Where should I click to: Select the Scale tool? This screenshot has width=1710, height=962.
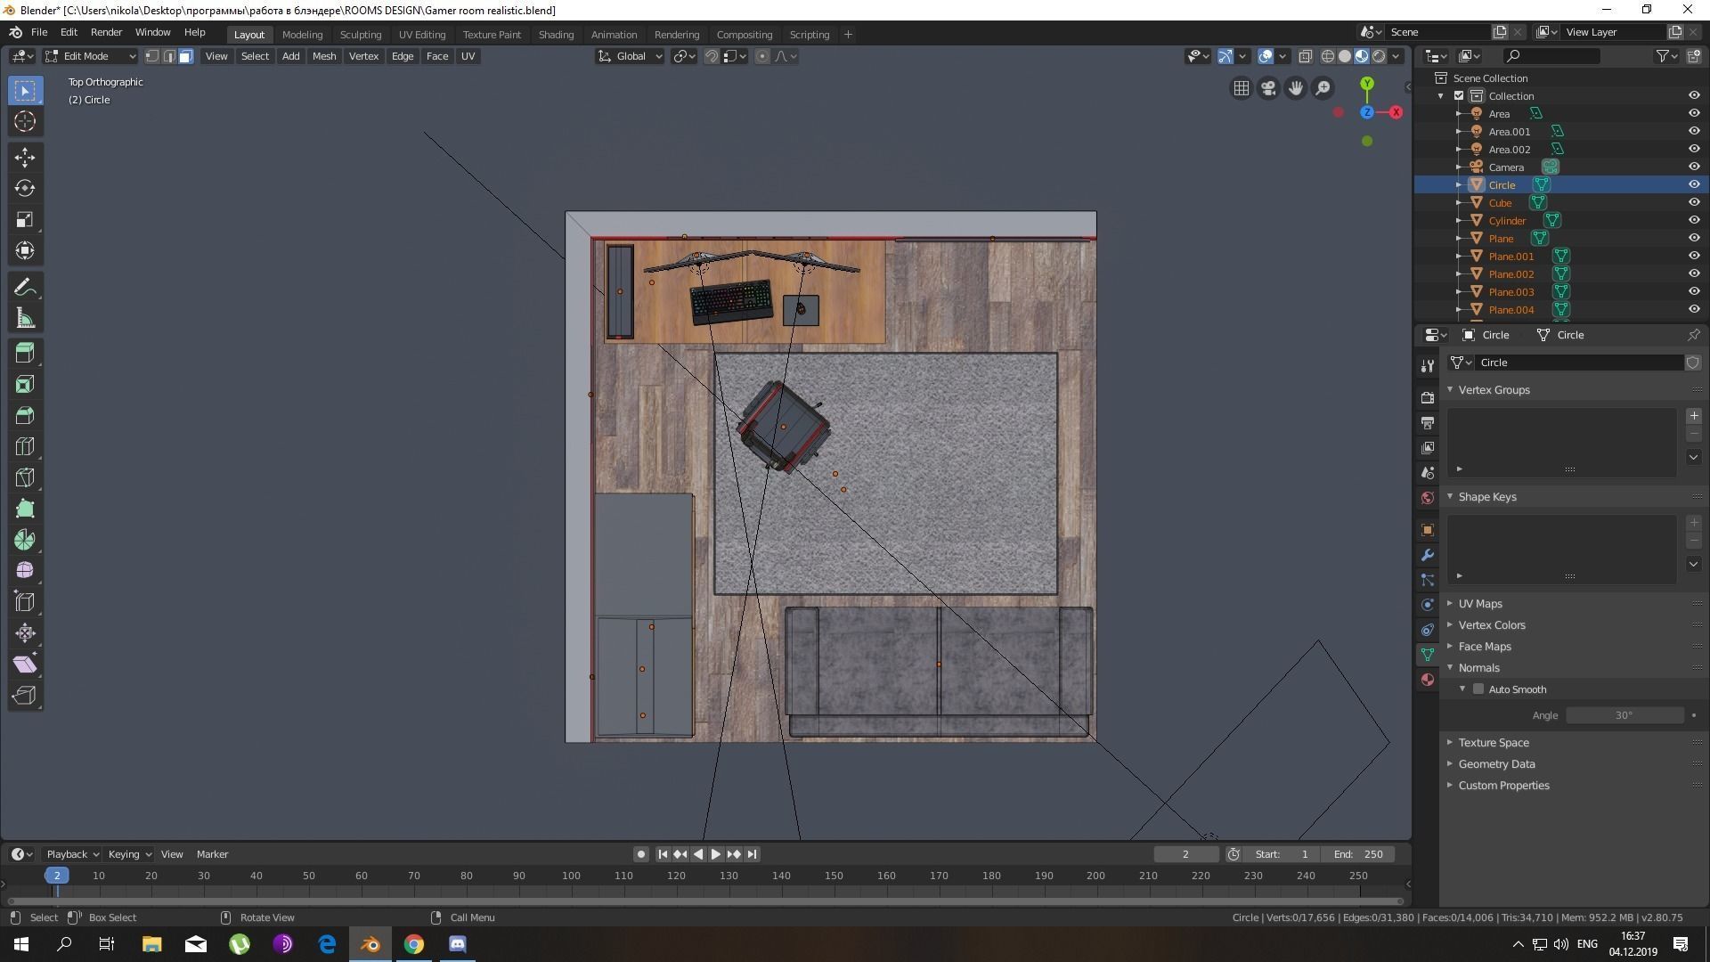[x=25, y=220]
